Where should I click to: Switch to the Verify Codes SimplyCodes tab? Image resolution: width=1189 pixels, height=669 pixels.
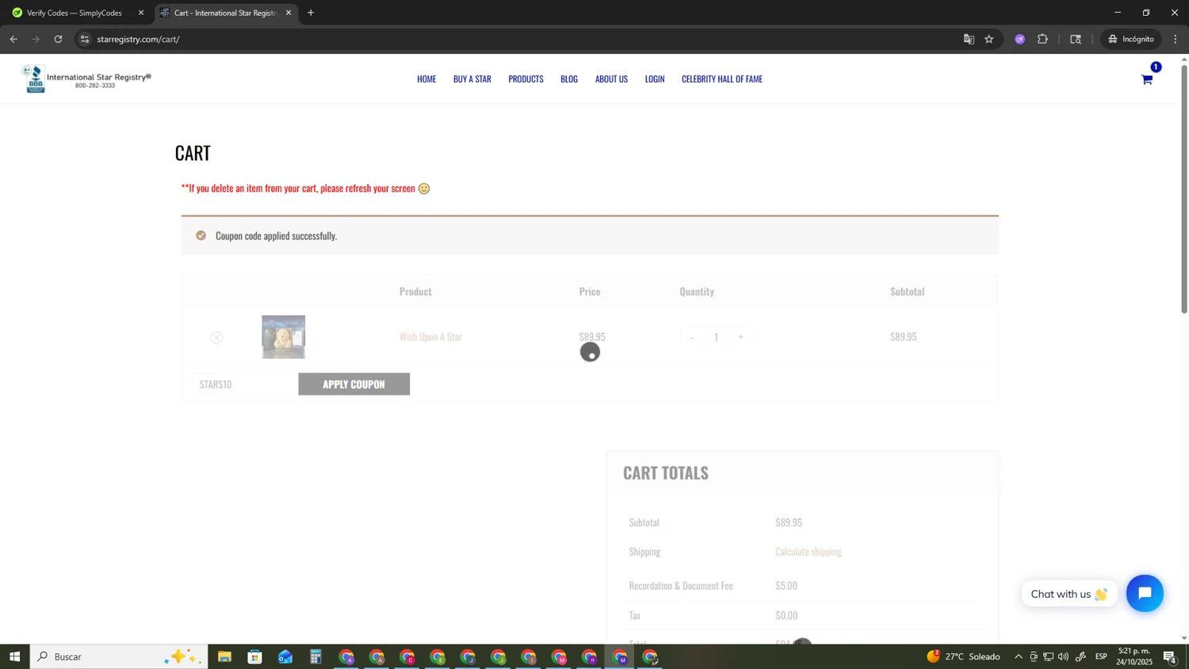click(x=75, y=13)
